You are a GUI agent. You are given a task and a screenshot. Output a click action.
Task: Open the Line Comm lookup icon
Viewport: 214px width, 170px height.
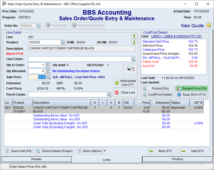point(133,59)
